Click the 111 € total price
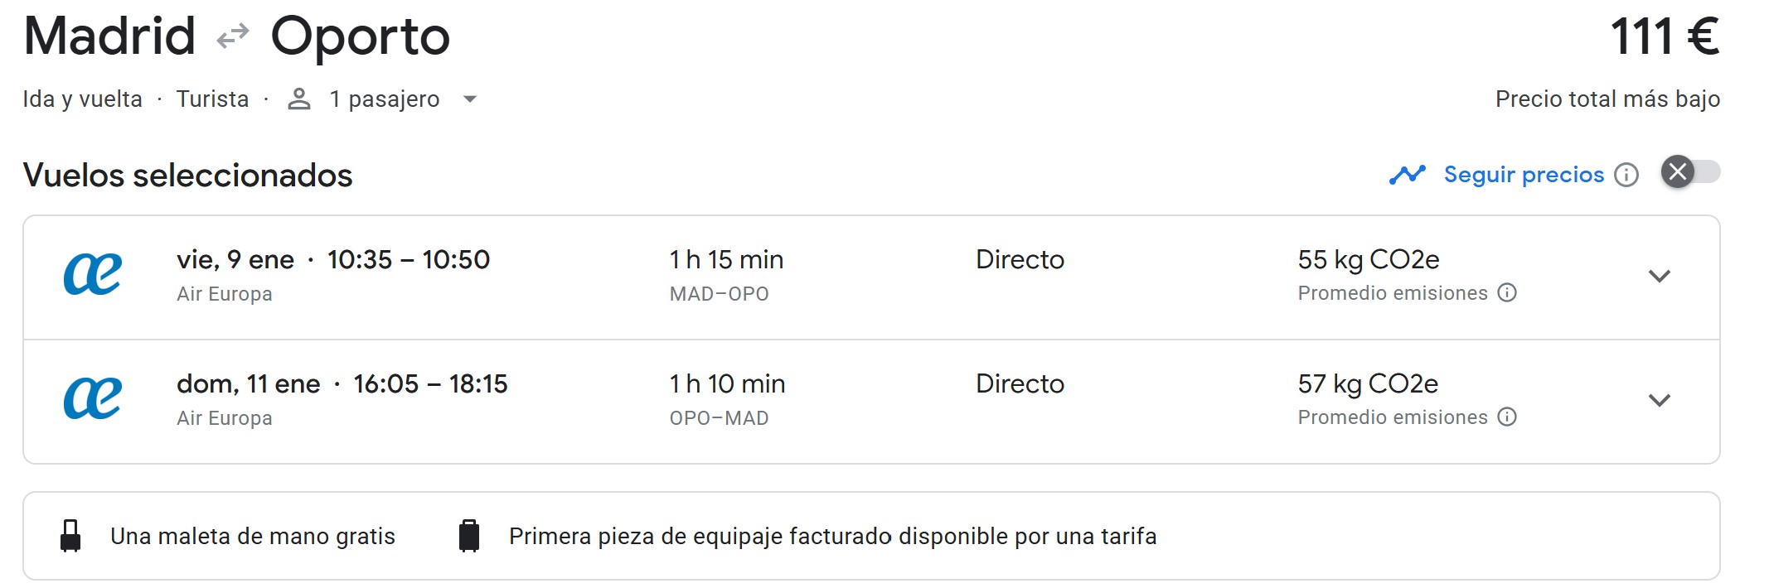 [1664, 37]
